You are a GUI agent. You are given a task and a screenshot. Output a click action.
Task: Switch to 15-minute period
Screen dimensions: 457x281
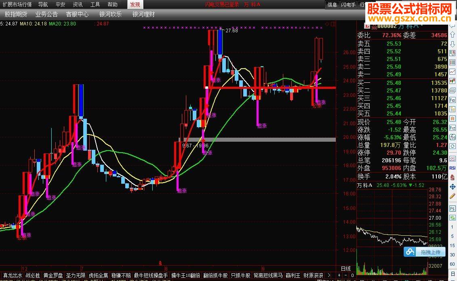(452, 245)
